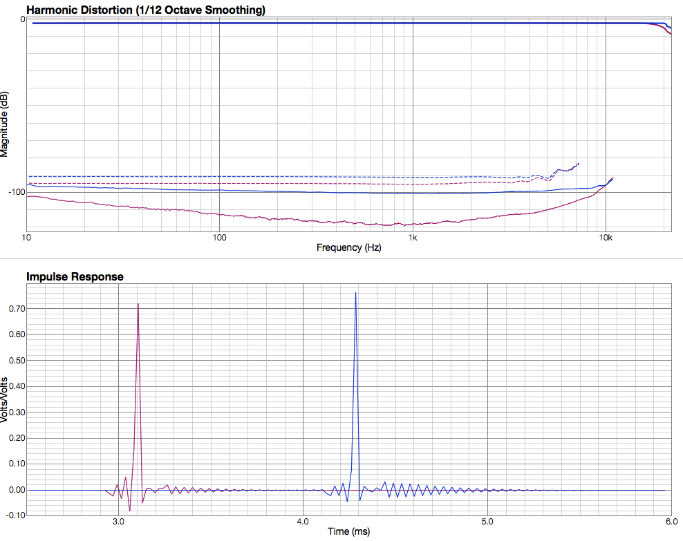Click the 3.0 time tick label

118,522
